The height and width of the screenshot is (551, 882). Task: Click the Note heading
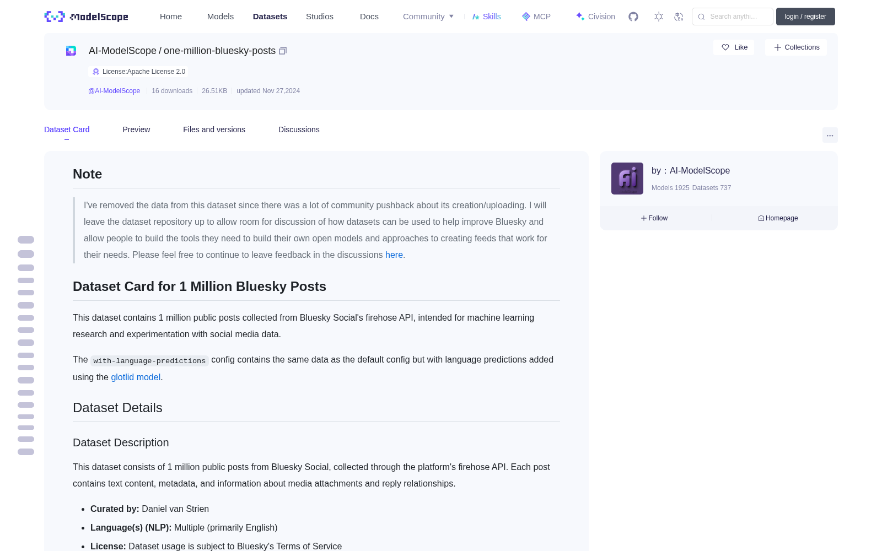pyautogui.click(x=87, y=174)
